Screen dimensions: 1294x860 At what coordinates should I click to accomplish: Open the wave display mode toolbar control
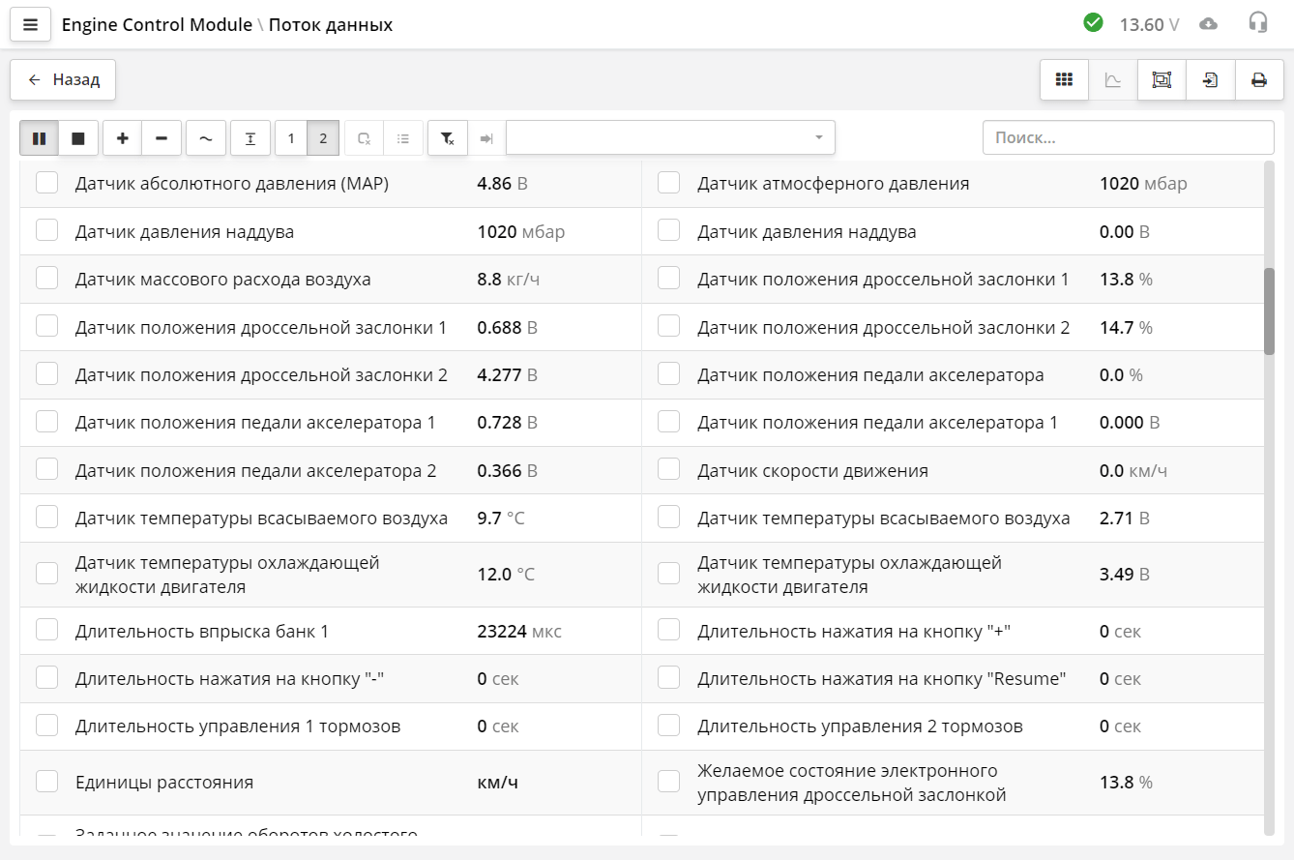point(205,137)
